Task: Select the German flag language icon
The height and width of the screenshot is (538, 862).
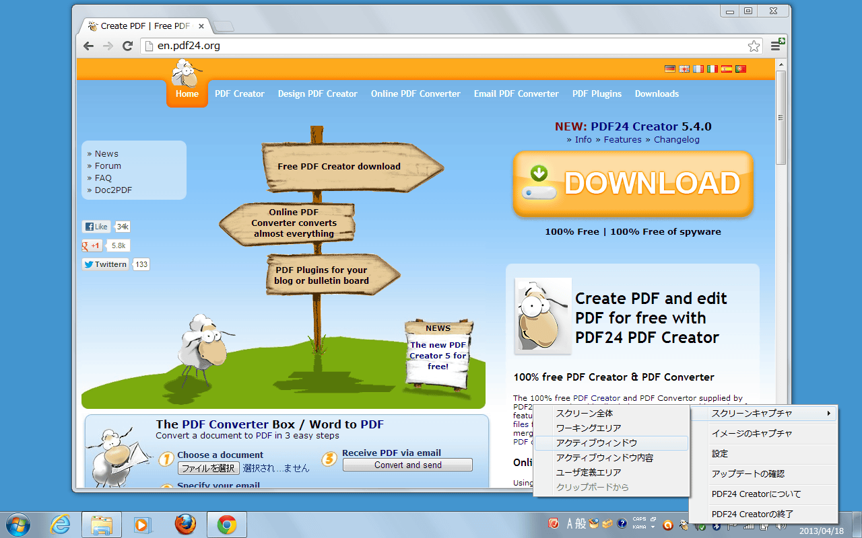Action: click(x=669, y=69)
